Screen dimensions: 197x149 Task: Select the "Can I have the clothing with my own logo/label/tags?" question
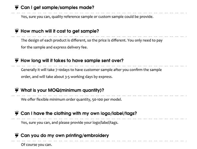pyautogui.click(x=79, y=113)
